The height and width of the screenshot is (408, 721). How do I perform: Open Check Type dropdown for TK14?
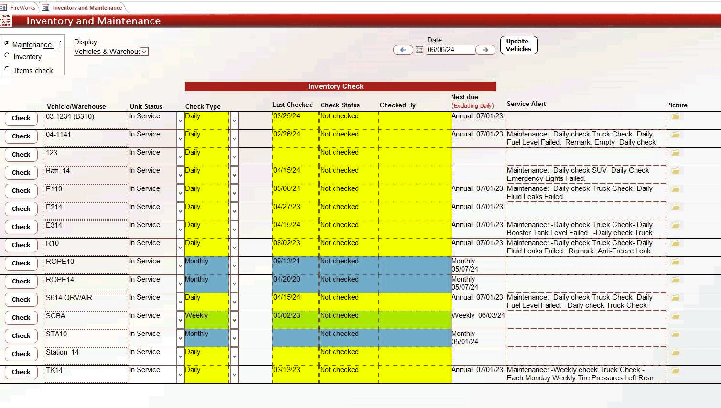click(x=234, y=375)
